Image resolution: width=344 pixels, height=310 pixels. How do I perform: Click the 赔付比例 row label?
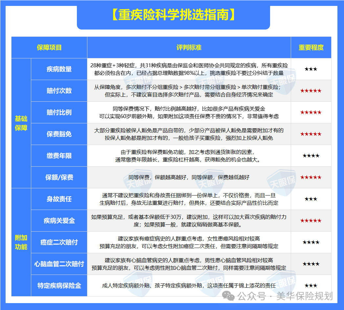[x=58, y=112]
